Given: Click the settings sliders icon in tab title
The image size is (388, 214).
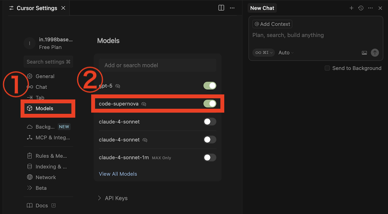Looking at the screenshot, I should (x=11, y=8).
